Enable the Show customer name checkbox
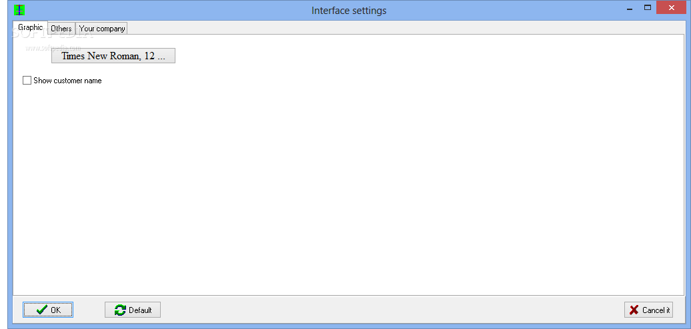This screenshot has height=329, width=691. coord(27,81)
